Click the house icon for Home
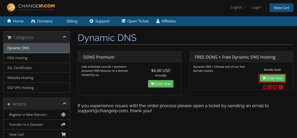297x138 pixels. click(x=9, y=21)
